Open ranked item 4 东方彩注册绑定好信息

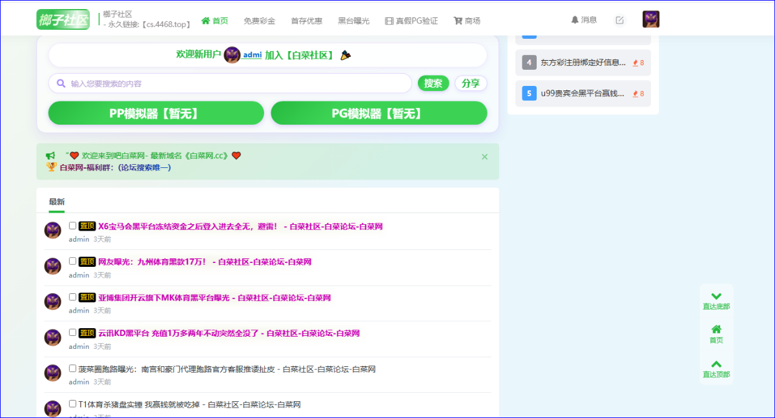pos(584,63)
